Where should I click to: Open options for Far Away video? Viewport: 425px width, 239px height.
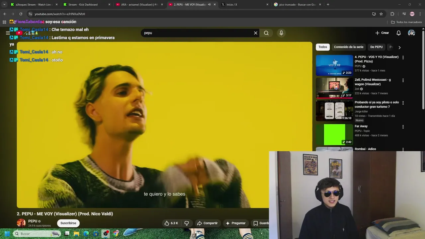click(x=403, y=127)
